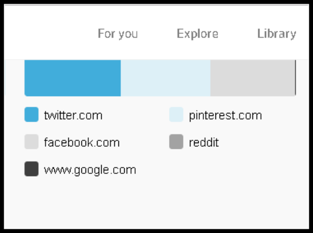Switch to the Explore tab
This screenshot has height=233, width=313.
[197, 34]
